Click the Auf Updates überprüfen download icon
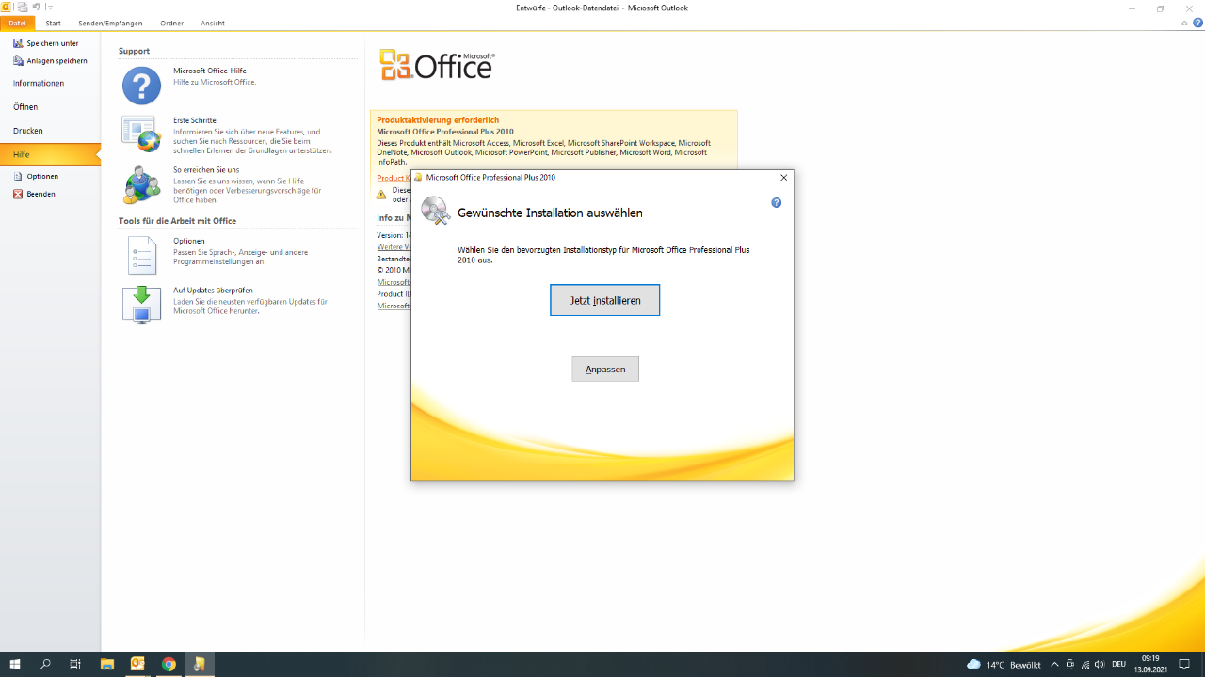Image resolution: width=1205 pixels, height=677 pixels. pyautogui.click(x=141, y=305)
